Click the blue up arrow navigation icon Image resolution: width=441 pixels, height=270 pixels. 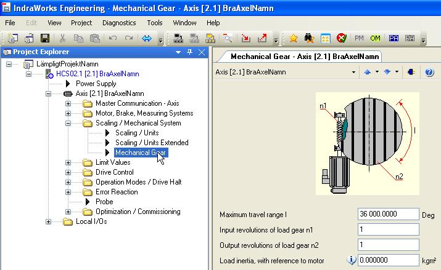367,72
